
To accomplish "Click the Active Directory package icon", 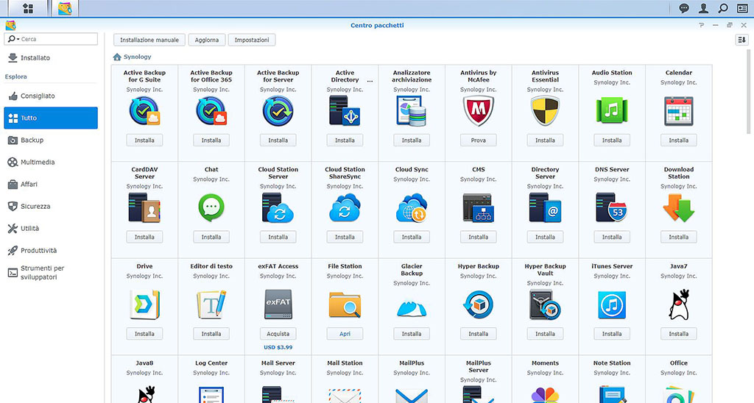I will click(x=345, y=110).
